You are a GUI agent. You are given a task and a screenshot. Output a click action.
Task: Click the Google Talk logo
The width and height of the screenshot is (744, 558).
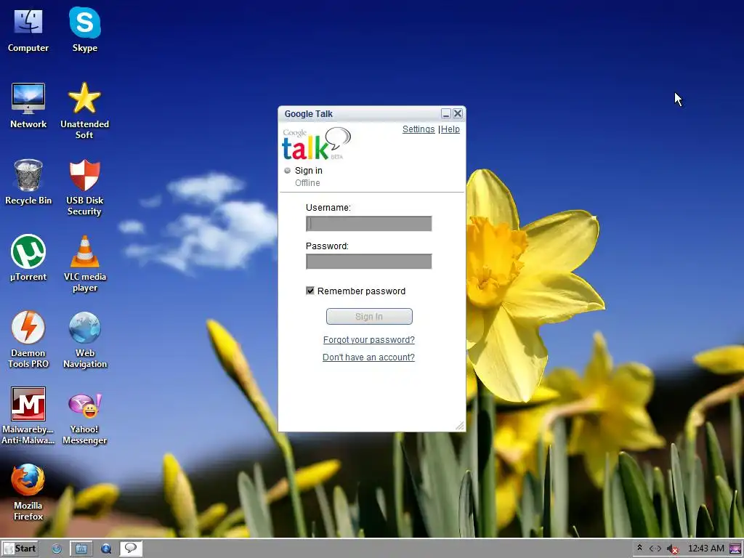tap(317, 144)
